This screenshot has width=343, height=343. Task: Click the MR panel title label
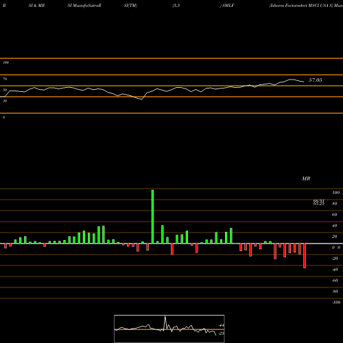(x=306, y=178)
